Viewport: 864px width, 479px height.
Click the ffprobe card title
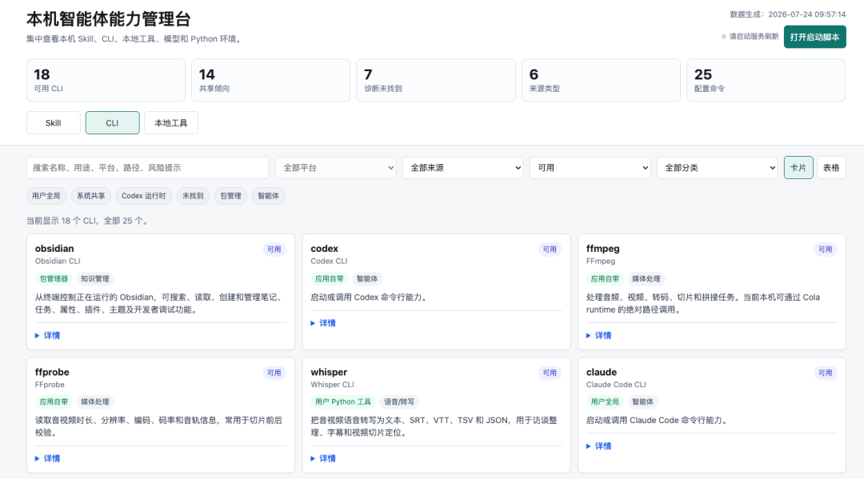[x=52, y=372]
